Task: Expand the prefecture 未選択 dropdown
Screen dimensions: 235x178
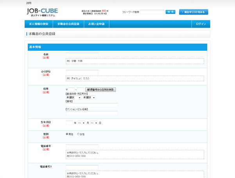Action: [x=73, y=97]
